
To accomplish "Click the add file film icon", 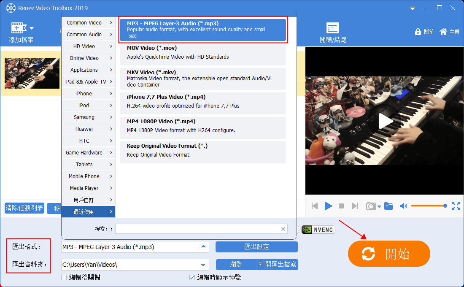I will pos(19,28).
